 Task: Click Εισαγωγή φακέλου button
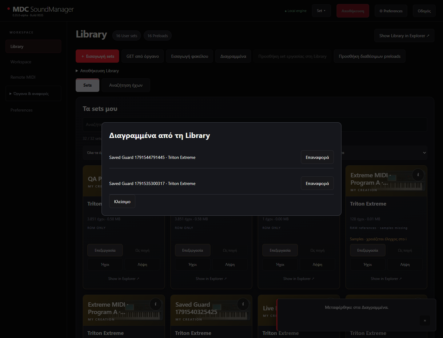point(190,56)
